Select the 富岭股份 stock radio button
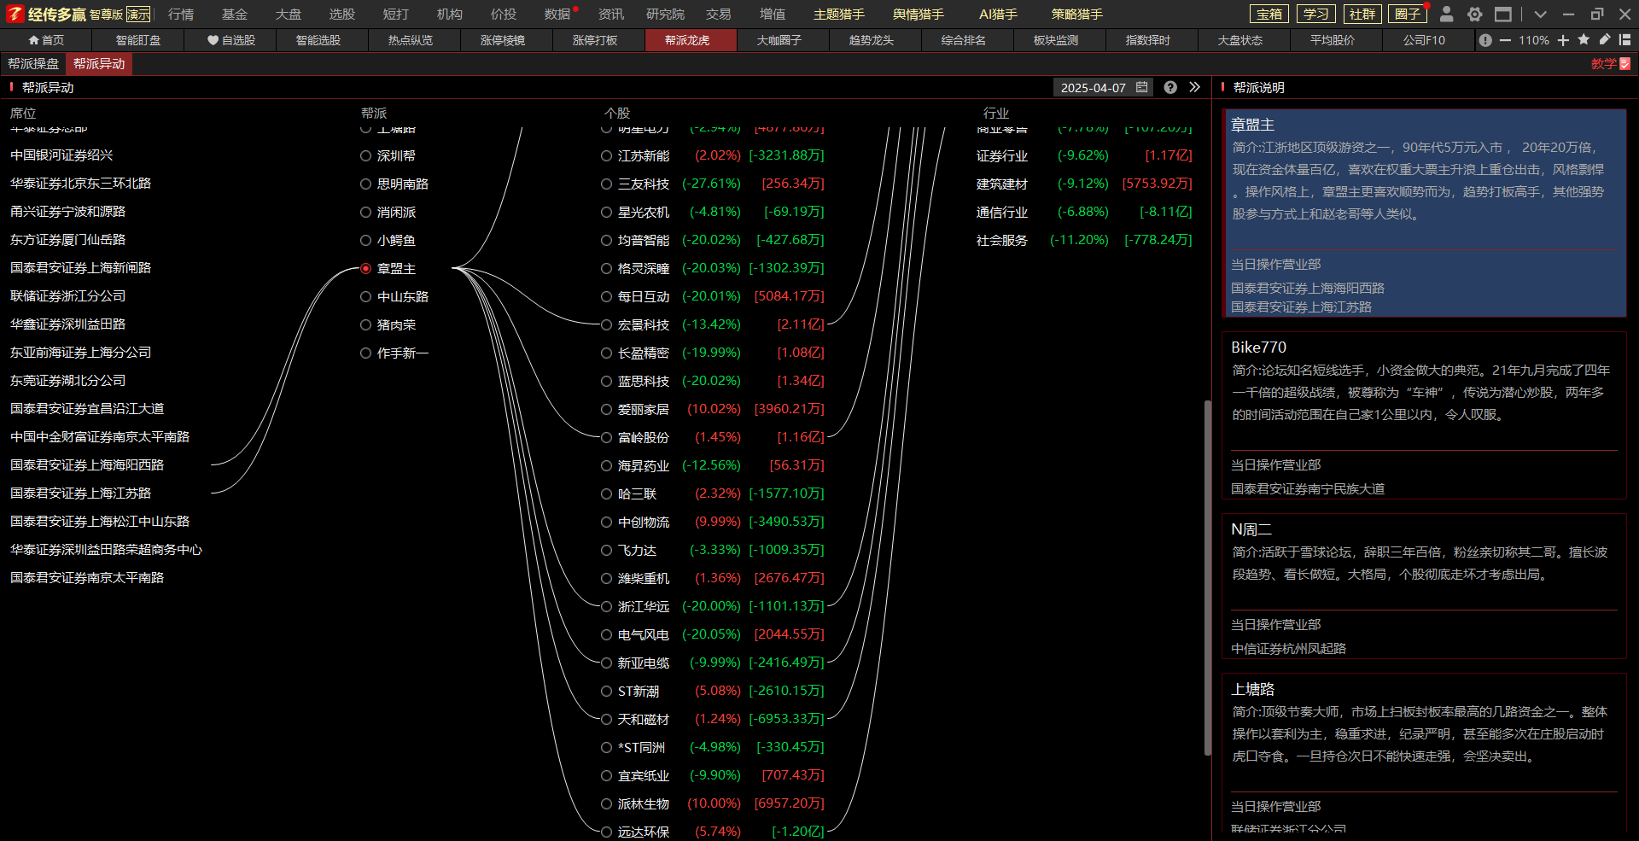This screenshot has height=841, width=1639. [606, 437]
